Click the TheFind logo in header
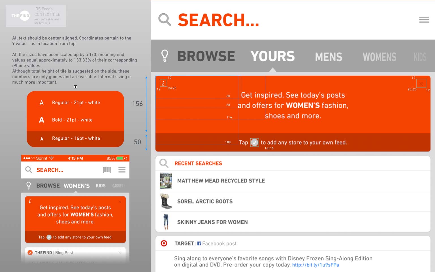 [x=20, y=16]
